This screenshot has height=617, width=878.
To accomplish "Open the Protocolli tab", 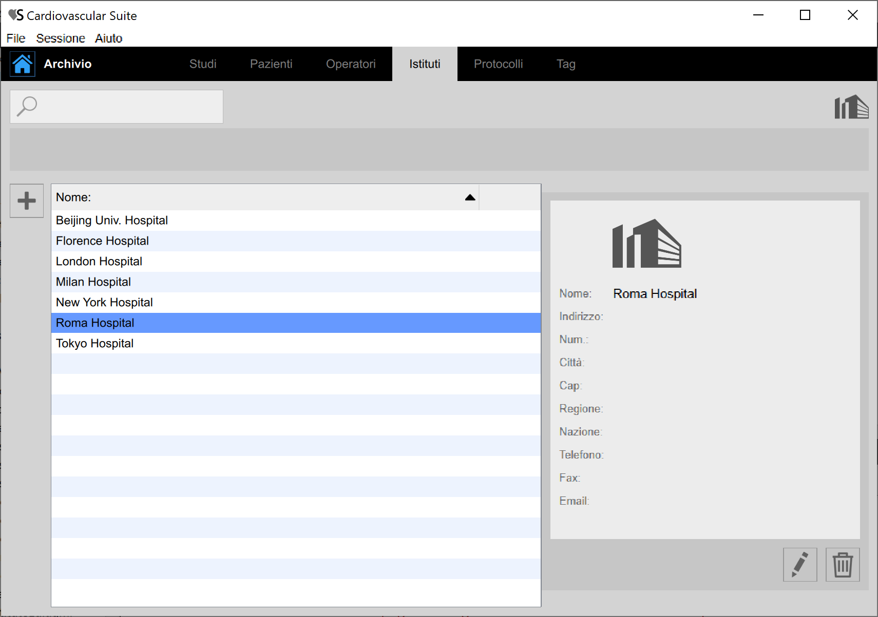I will tap(498, 64).
